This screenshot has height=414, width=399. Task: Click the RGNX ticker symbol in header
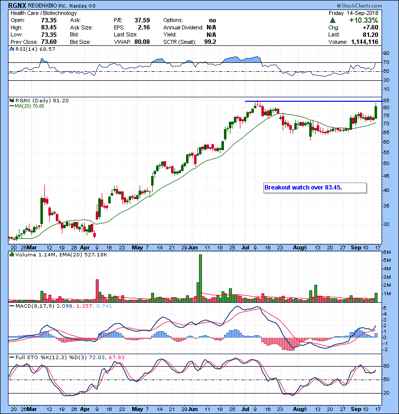(17, 5)
